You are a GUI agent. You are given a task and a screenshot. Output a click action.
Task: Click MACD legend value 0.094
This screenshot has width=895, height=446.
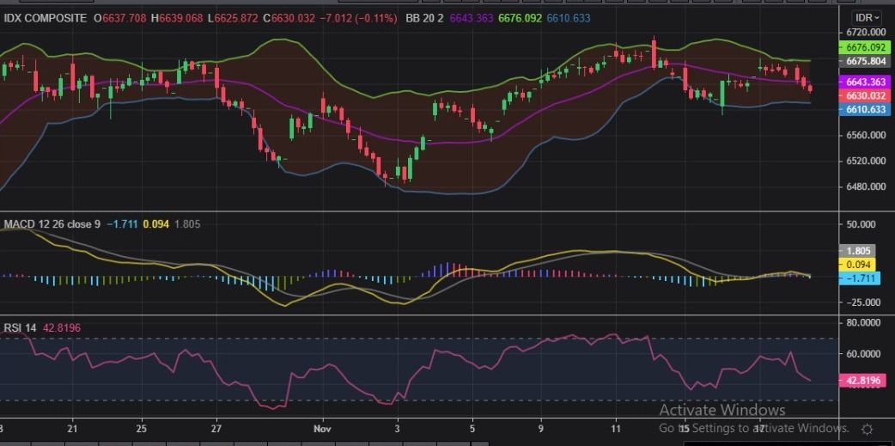point(155,224)
